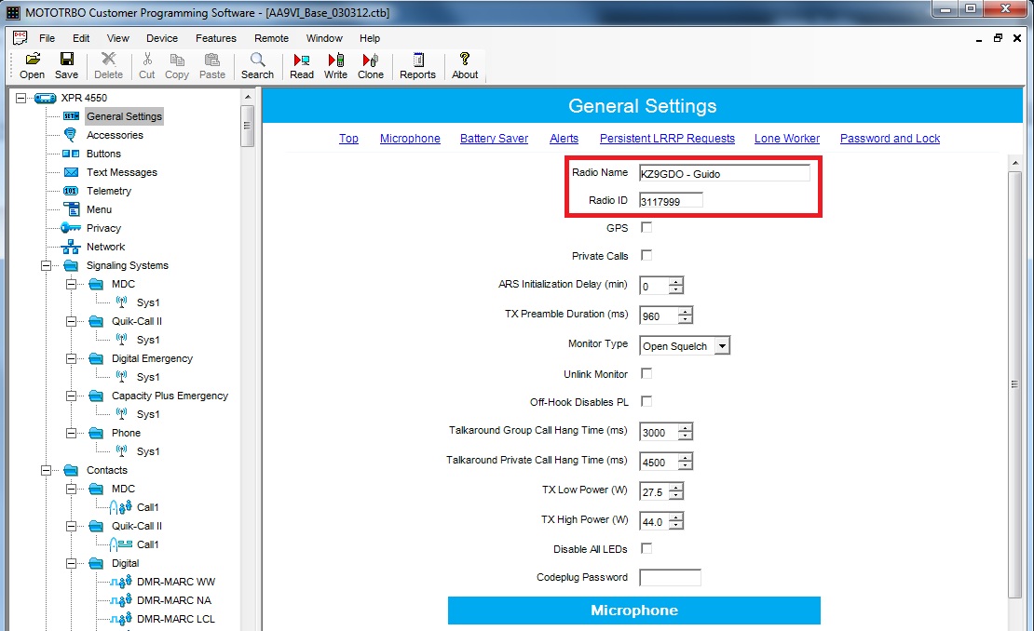This screenshot has height=631, width=1034.
Task: Toggle the Off-Hook Disables PL checkbox
Action: click(x=646, y=401)
